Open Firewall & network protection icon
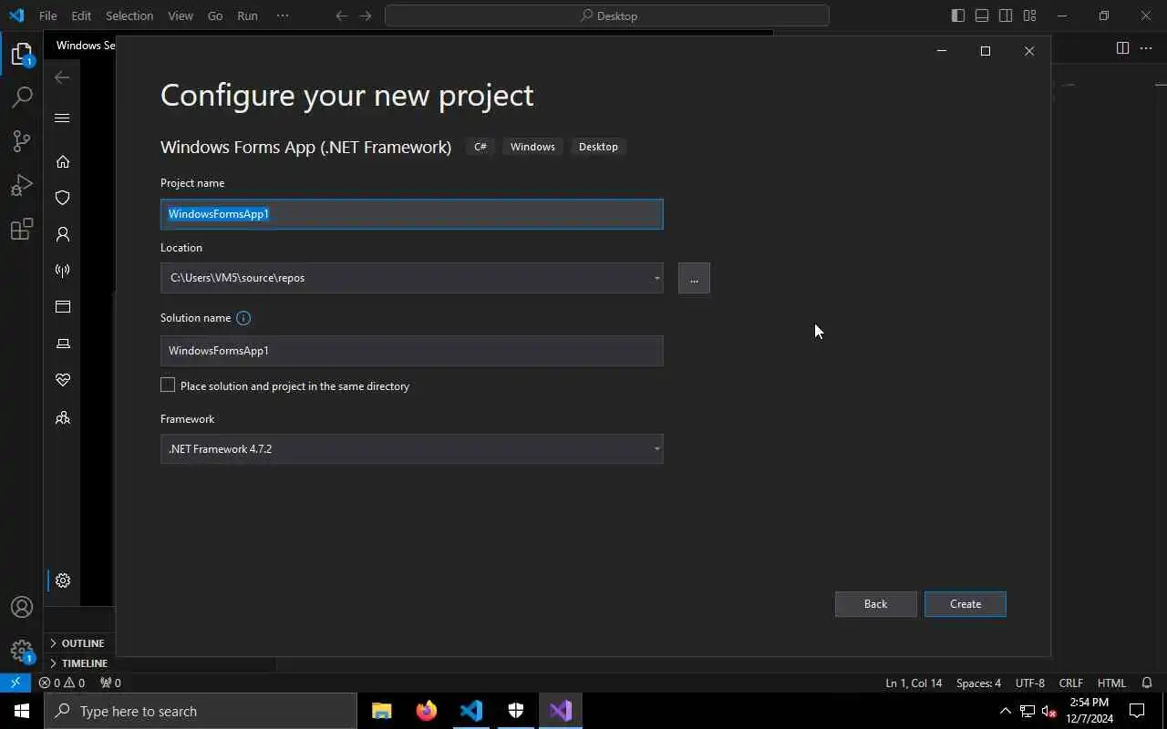The height and width of the screenshot is (729, 1167). (63, 271)
